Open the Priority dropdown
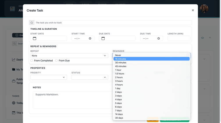The image size is (221, 123). (49, 77)
